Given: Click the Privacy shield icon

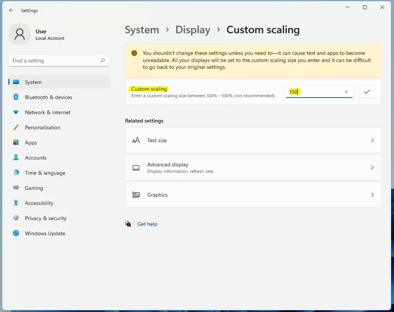Looking at the screenshot, I should pyautogui.click(x=16, y=218).
